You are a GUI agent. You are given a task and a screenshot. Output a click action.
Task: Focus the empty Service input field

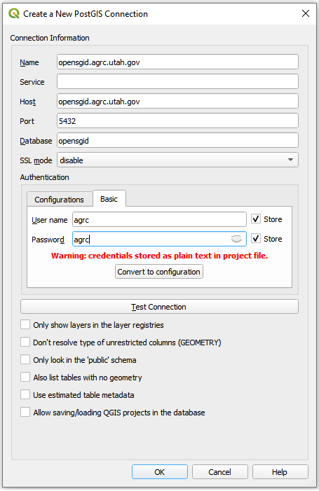177,82
